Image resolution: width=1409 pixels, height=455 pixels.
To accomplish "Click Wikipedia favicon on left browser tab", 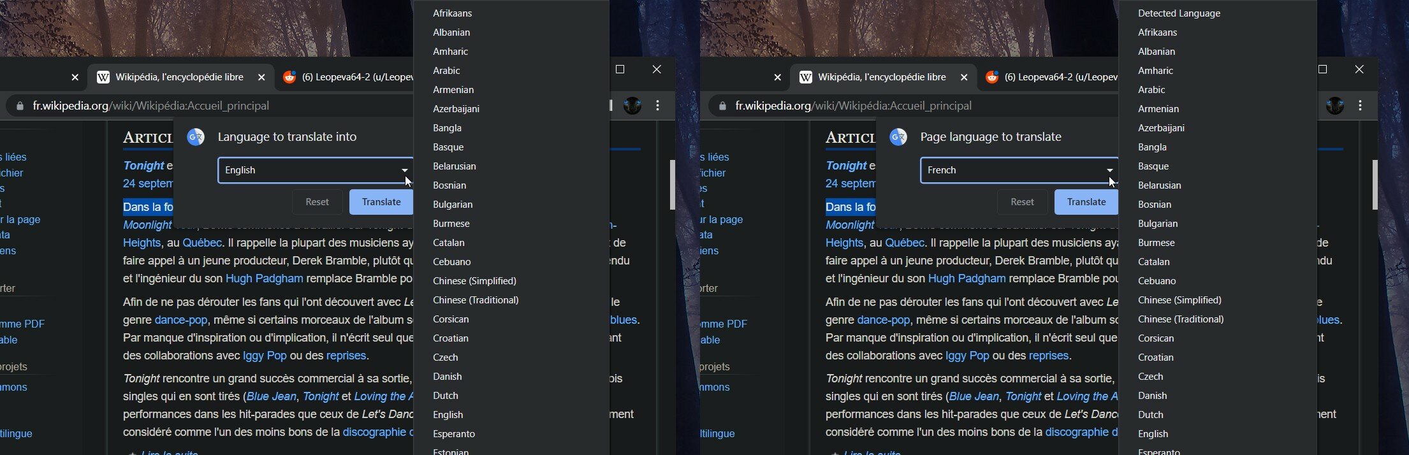I will point(103,77).
